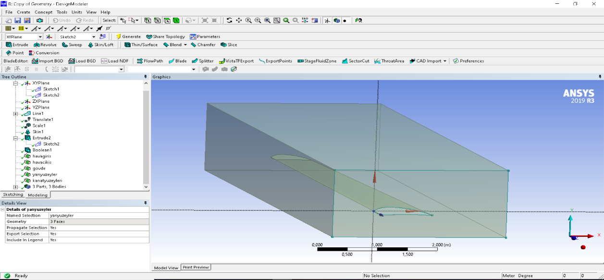
Task: Click SectorCut tool
Action: click(x=356, y=61)
